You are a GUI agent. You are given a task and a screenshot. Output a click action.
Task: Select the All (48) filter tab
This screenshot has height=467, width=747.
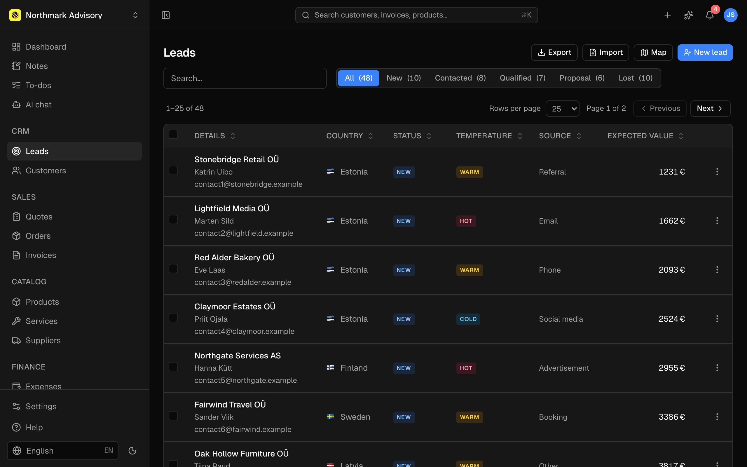(358, 78)
